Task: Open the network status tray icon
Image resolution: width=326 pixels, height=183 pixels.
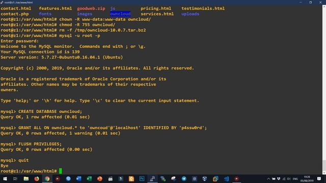Action: point(284,179)
